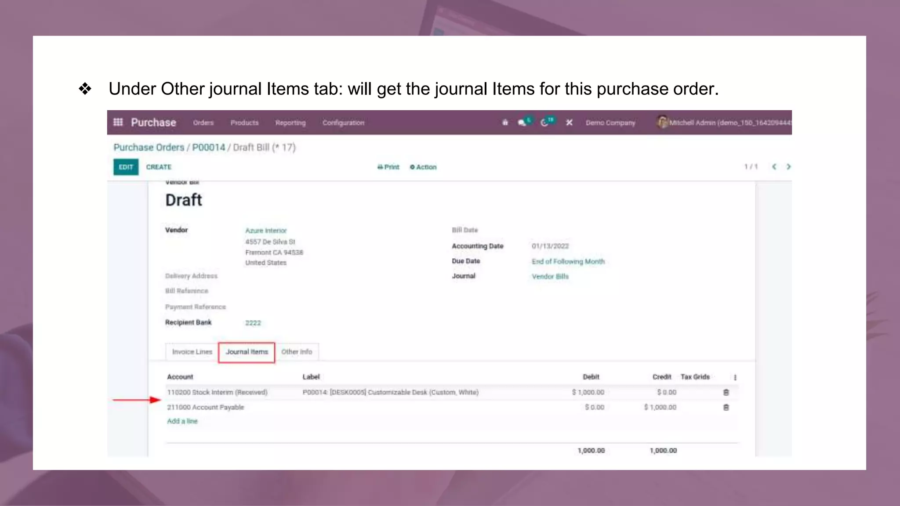
Task: Go to P00014 breadcrumb link
Action: (209, 147)
